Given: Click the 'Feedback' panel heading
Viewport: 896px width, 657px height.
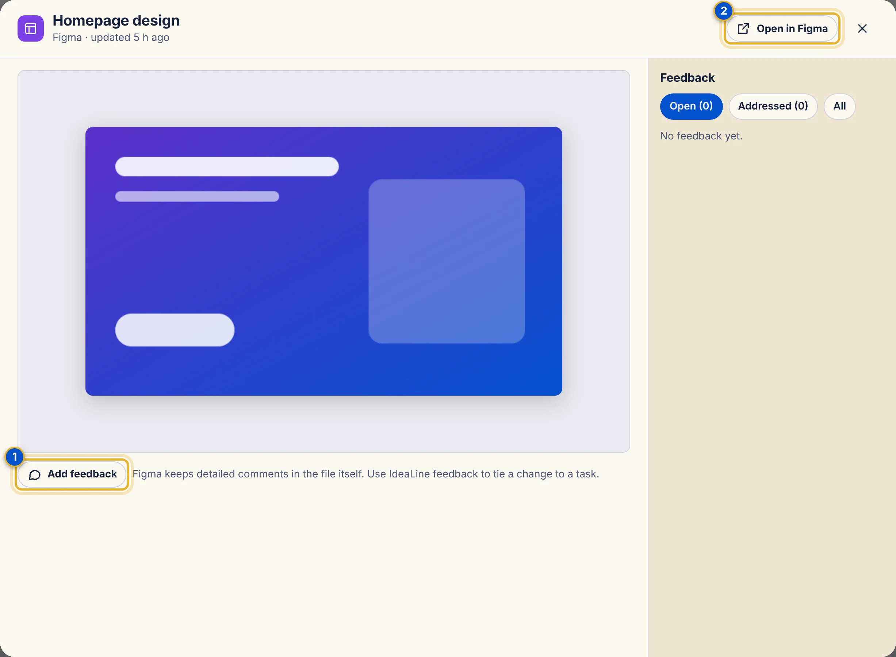Looking at the screenshot, I should click(687, 77).
